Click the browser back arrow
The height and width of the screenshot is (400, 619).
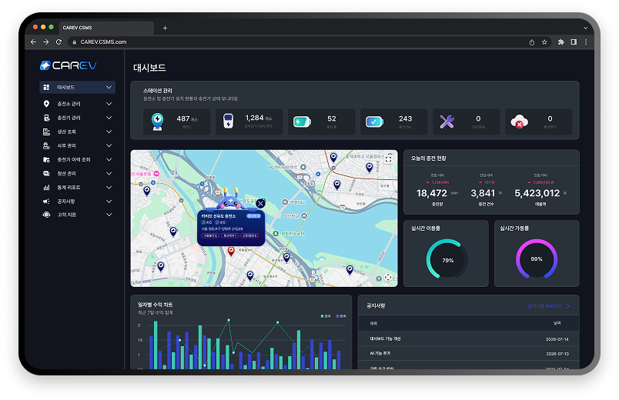coord(33,42)
